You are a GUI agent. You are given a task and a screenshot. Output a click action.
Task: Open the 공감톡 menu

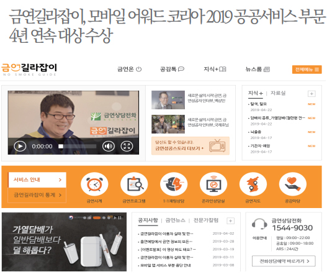[x=172, y=69]
